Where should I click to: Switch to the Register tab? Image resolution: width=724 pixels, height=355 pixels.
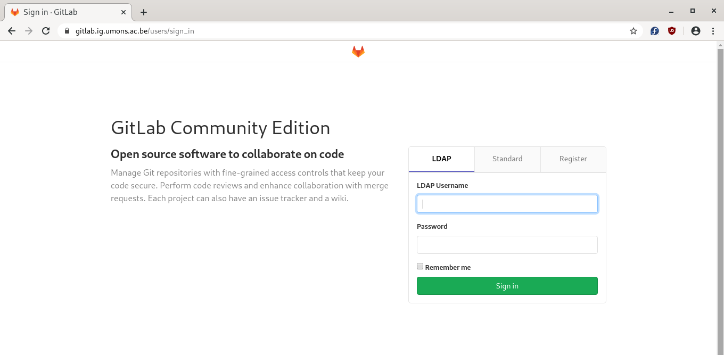click(573, 159)
